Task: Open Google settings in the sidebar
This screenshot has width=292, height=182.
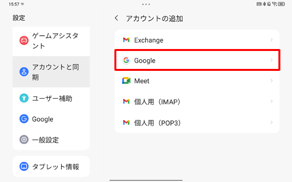Action: pyautogui.click(x=51, y=119)
